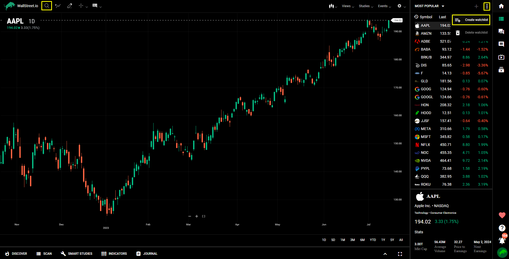Open the chart type dropdown arrow

tap(336, 7)
